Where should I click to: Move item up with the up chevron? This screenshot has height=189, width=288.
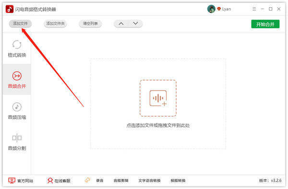[121, 24]
